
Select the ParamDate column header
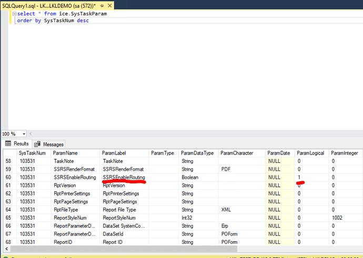click(280, 153)
